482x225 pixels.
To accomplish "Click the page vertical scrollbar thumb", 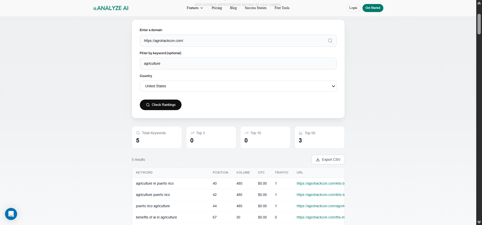I will (479, 24).
